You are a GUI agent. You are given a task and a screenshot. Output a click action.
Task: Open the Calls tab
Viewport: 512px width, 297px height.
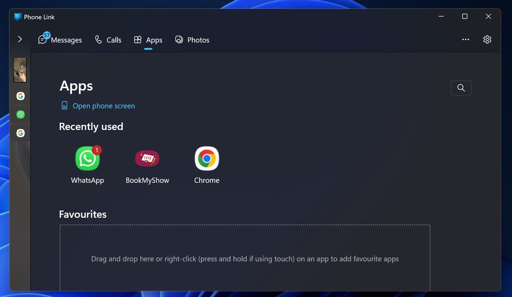point(108,40)
